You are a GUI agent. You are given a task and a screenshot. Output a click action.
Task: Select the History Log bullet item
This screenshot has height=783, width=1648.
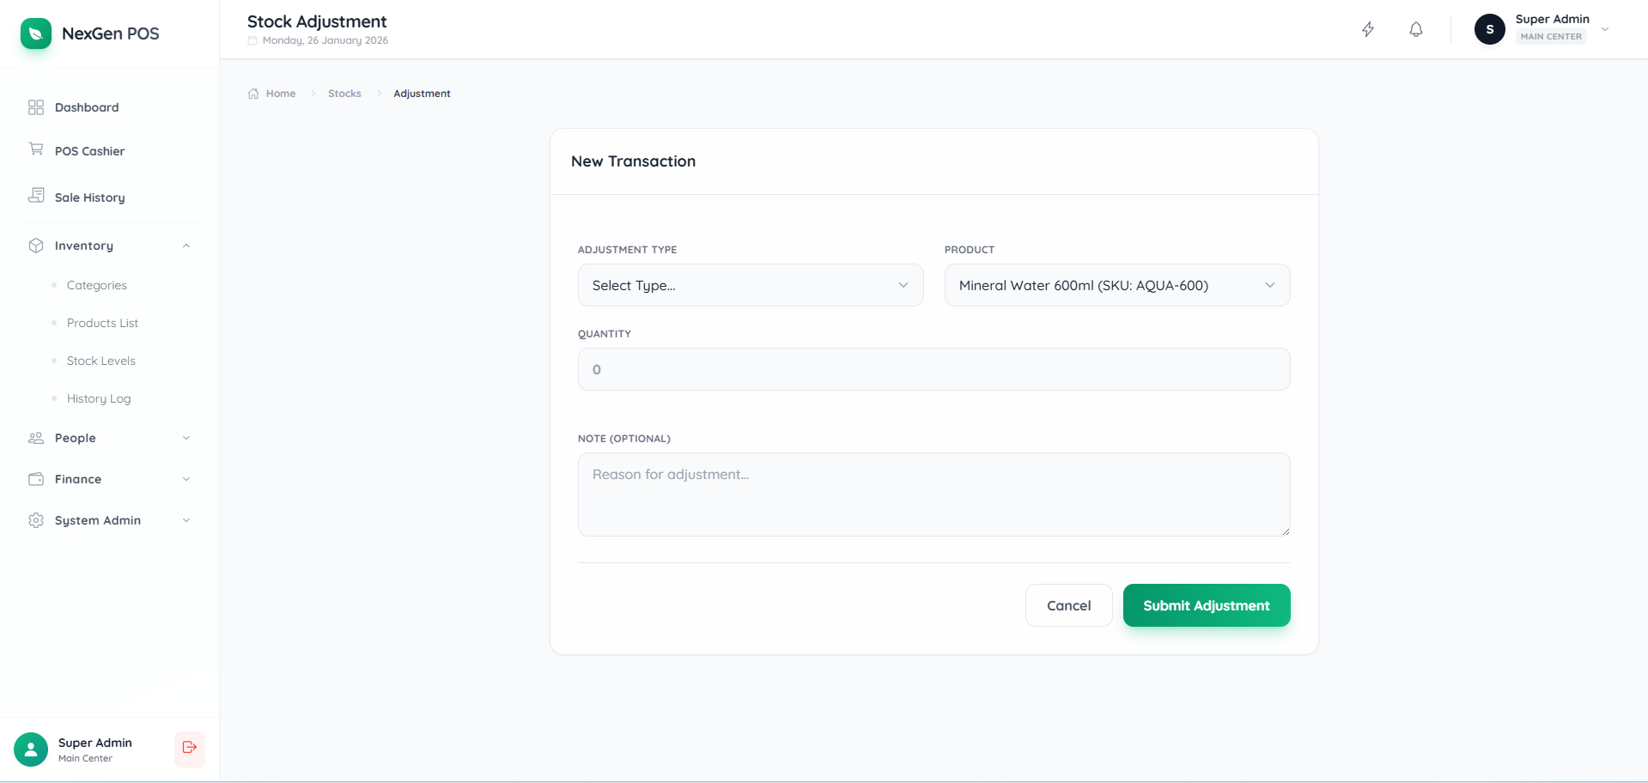(99, 398)
